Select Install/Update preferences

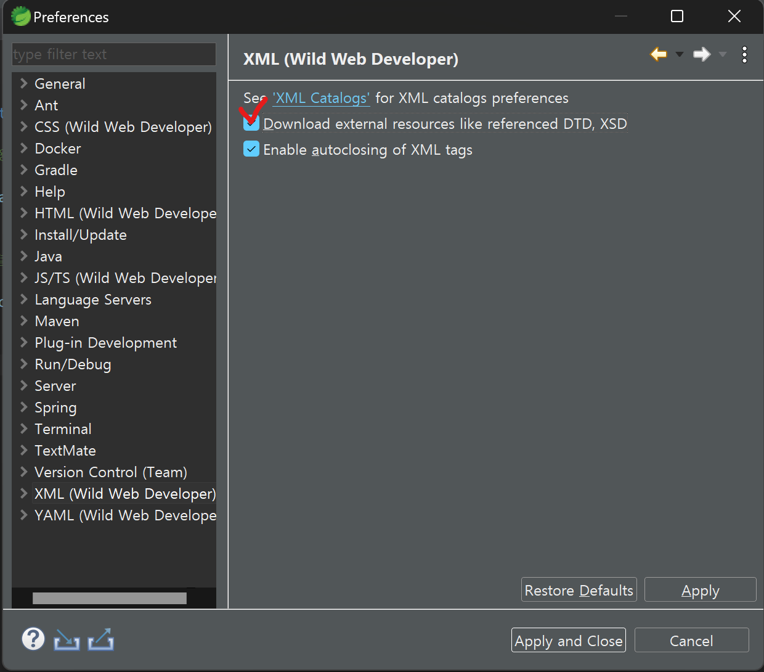[81, 235]
